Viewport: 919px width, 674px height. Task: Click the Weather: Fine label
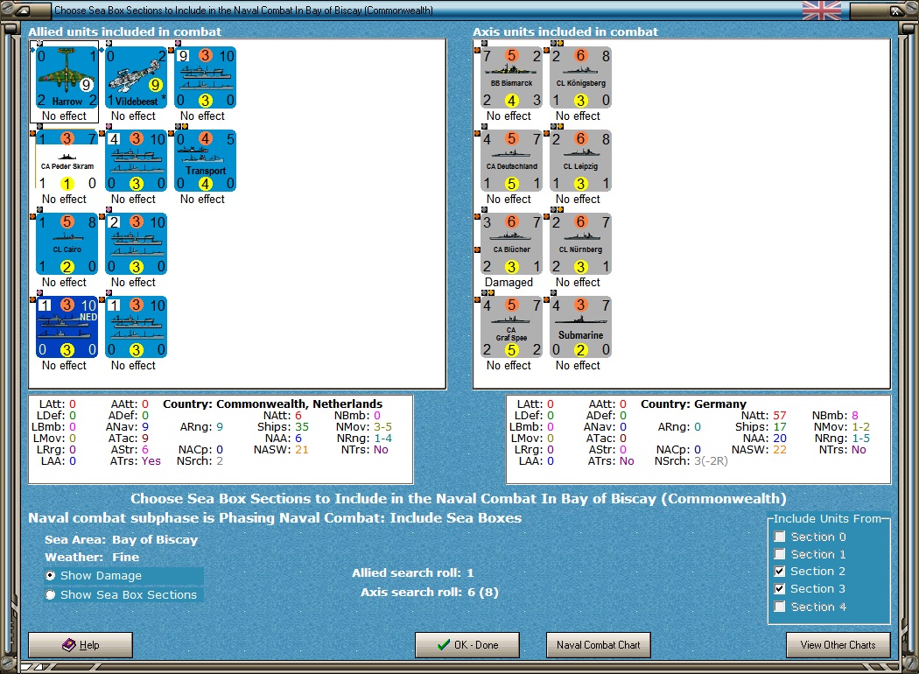tap(92, 557)
